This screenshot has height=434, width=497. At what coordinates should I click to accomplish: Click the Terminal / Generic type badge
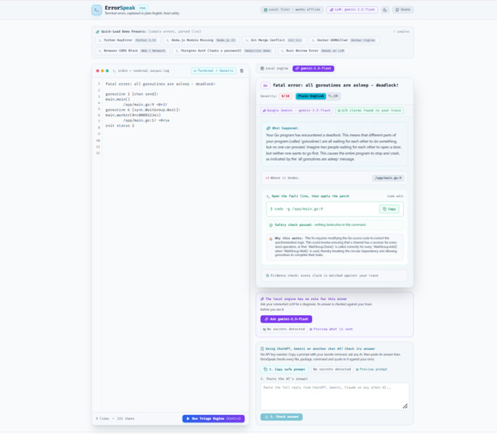(214, 70)
